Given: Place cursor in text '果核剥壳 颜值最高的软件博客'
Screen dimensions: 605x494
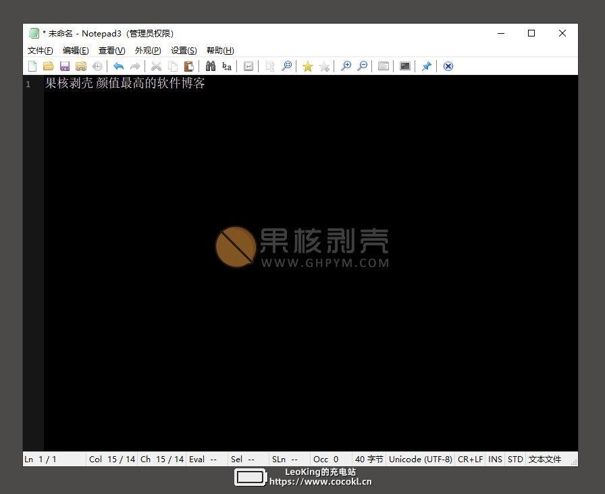Looking at the screenshot, I should [125, 83].
